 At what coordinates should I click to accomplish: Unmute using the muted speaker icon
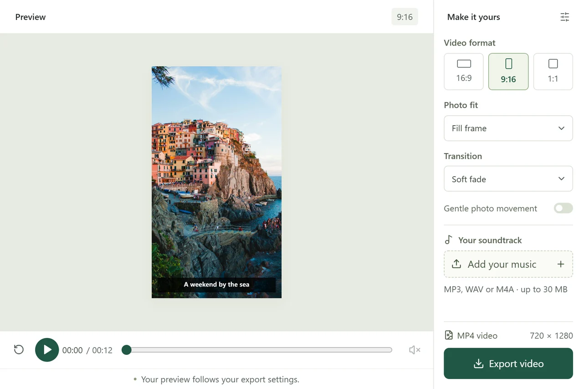[414, 350]
